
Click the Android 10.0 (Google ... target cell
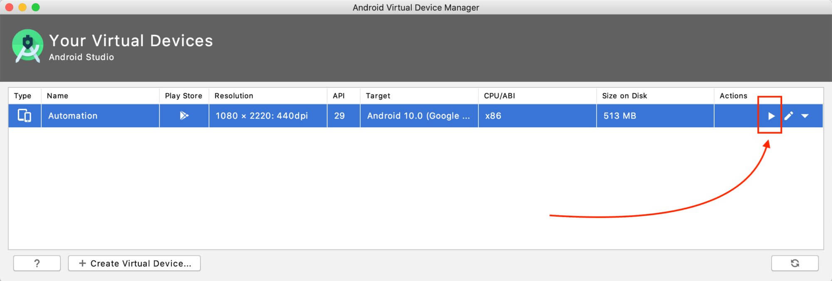point(419,116)
